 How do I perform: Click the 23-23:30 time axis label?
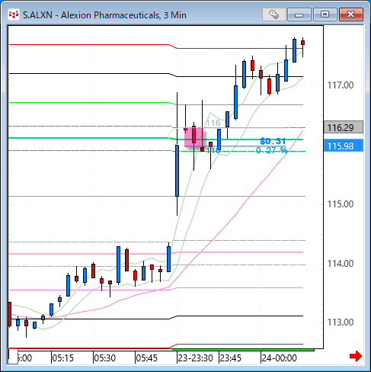[x=195, y=358]
